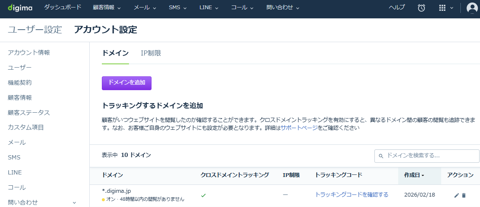Viewport: 480px width, 207px height.
Task: Expand the LINE top menu
Action: point(209,8)
